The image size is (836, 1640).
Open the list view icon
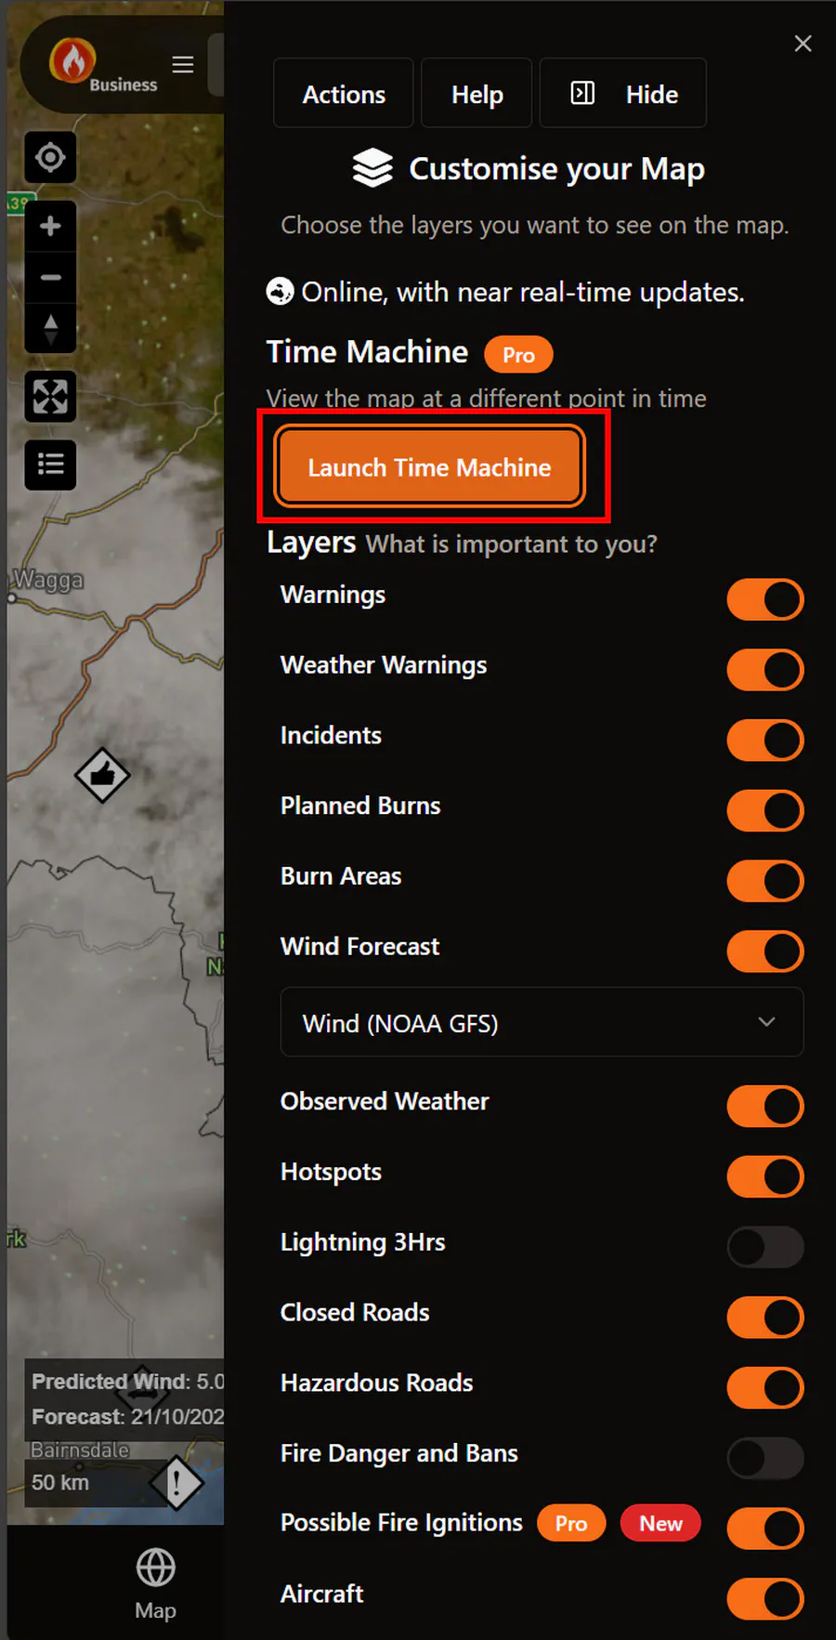(x=50, y=465)
